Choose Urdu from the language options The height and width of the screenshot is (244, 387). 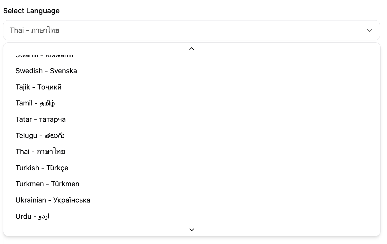[x=32, y=216]
